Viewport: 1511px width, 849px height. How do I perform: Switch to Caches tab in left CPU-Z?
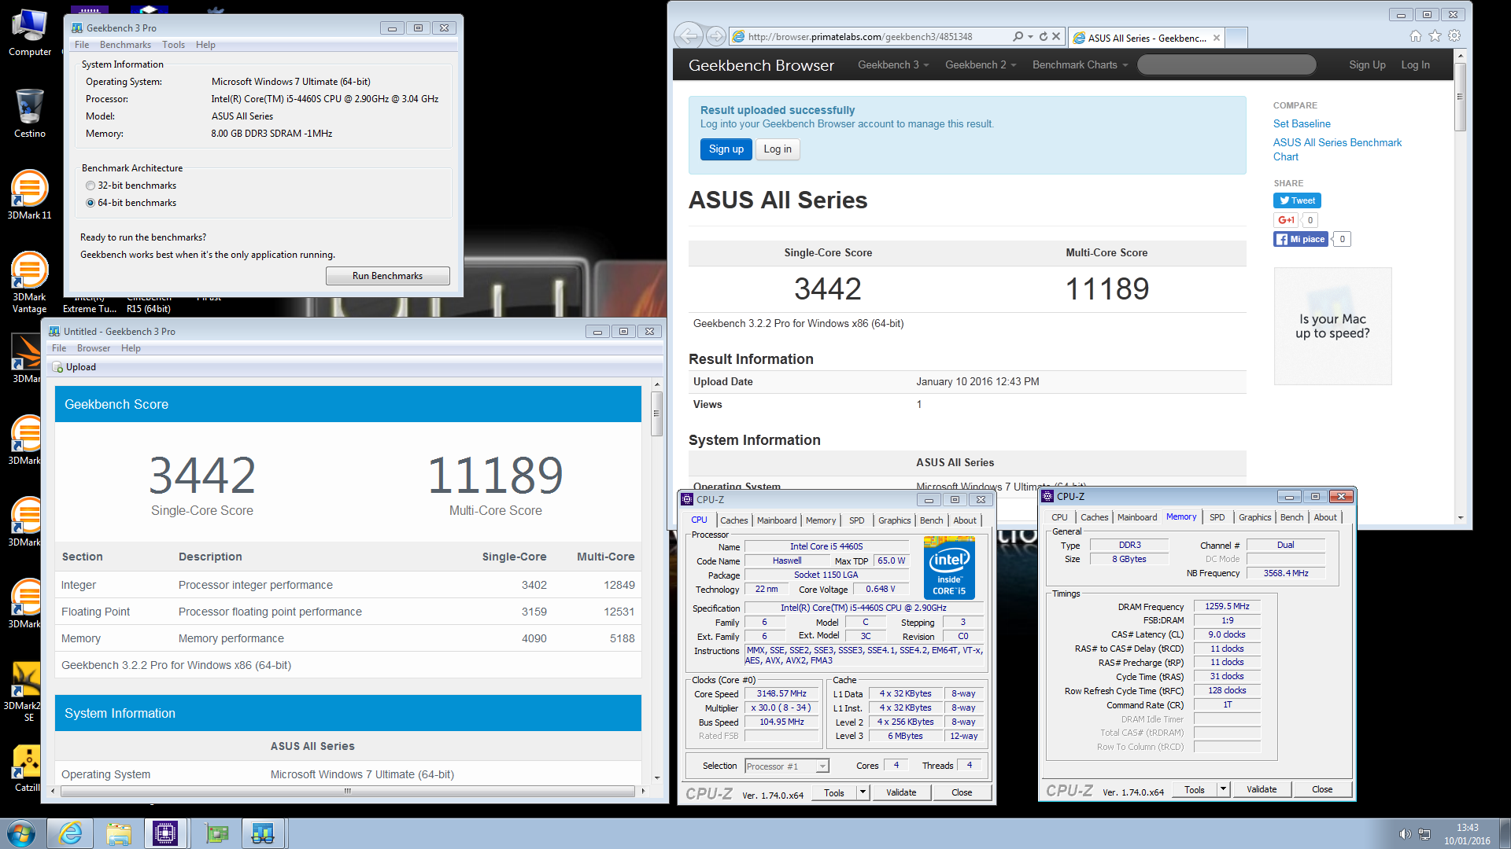[733, 520]
